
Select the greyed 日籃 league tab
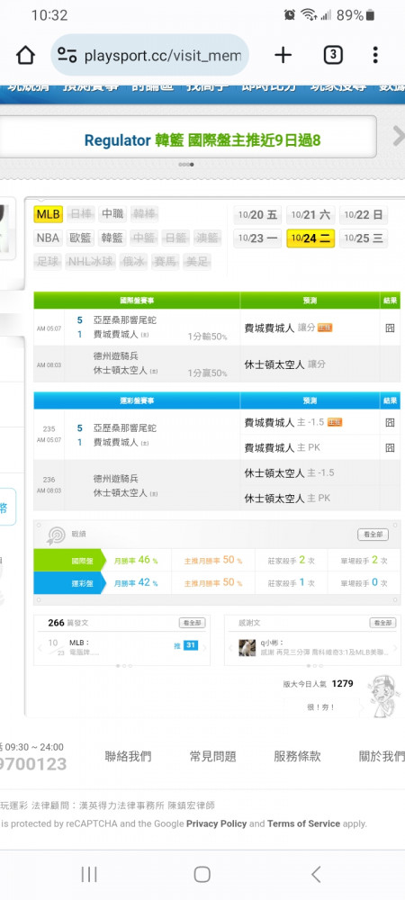click(175, 238)
